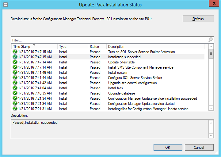Click timestamp 1/31/2016 7:41:46 AM
The image size is (221, 157).
pyautogui.click(x=35, y=73)
